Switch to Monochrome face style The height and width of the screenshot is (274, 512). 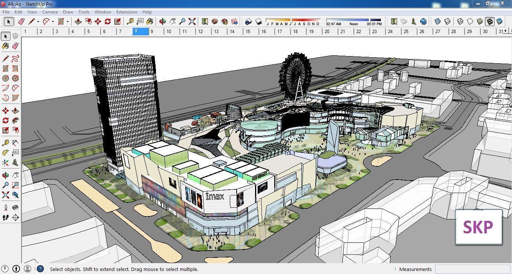(x=499, y=22)
